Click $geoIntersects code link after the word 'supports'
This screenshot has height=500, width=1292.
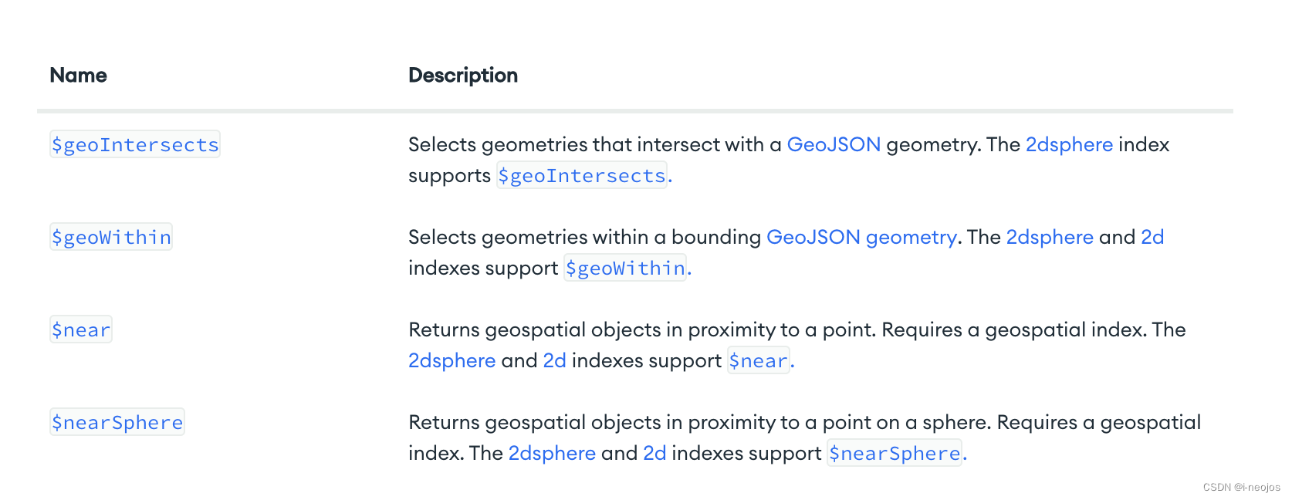(x=582, y=175)
